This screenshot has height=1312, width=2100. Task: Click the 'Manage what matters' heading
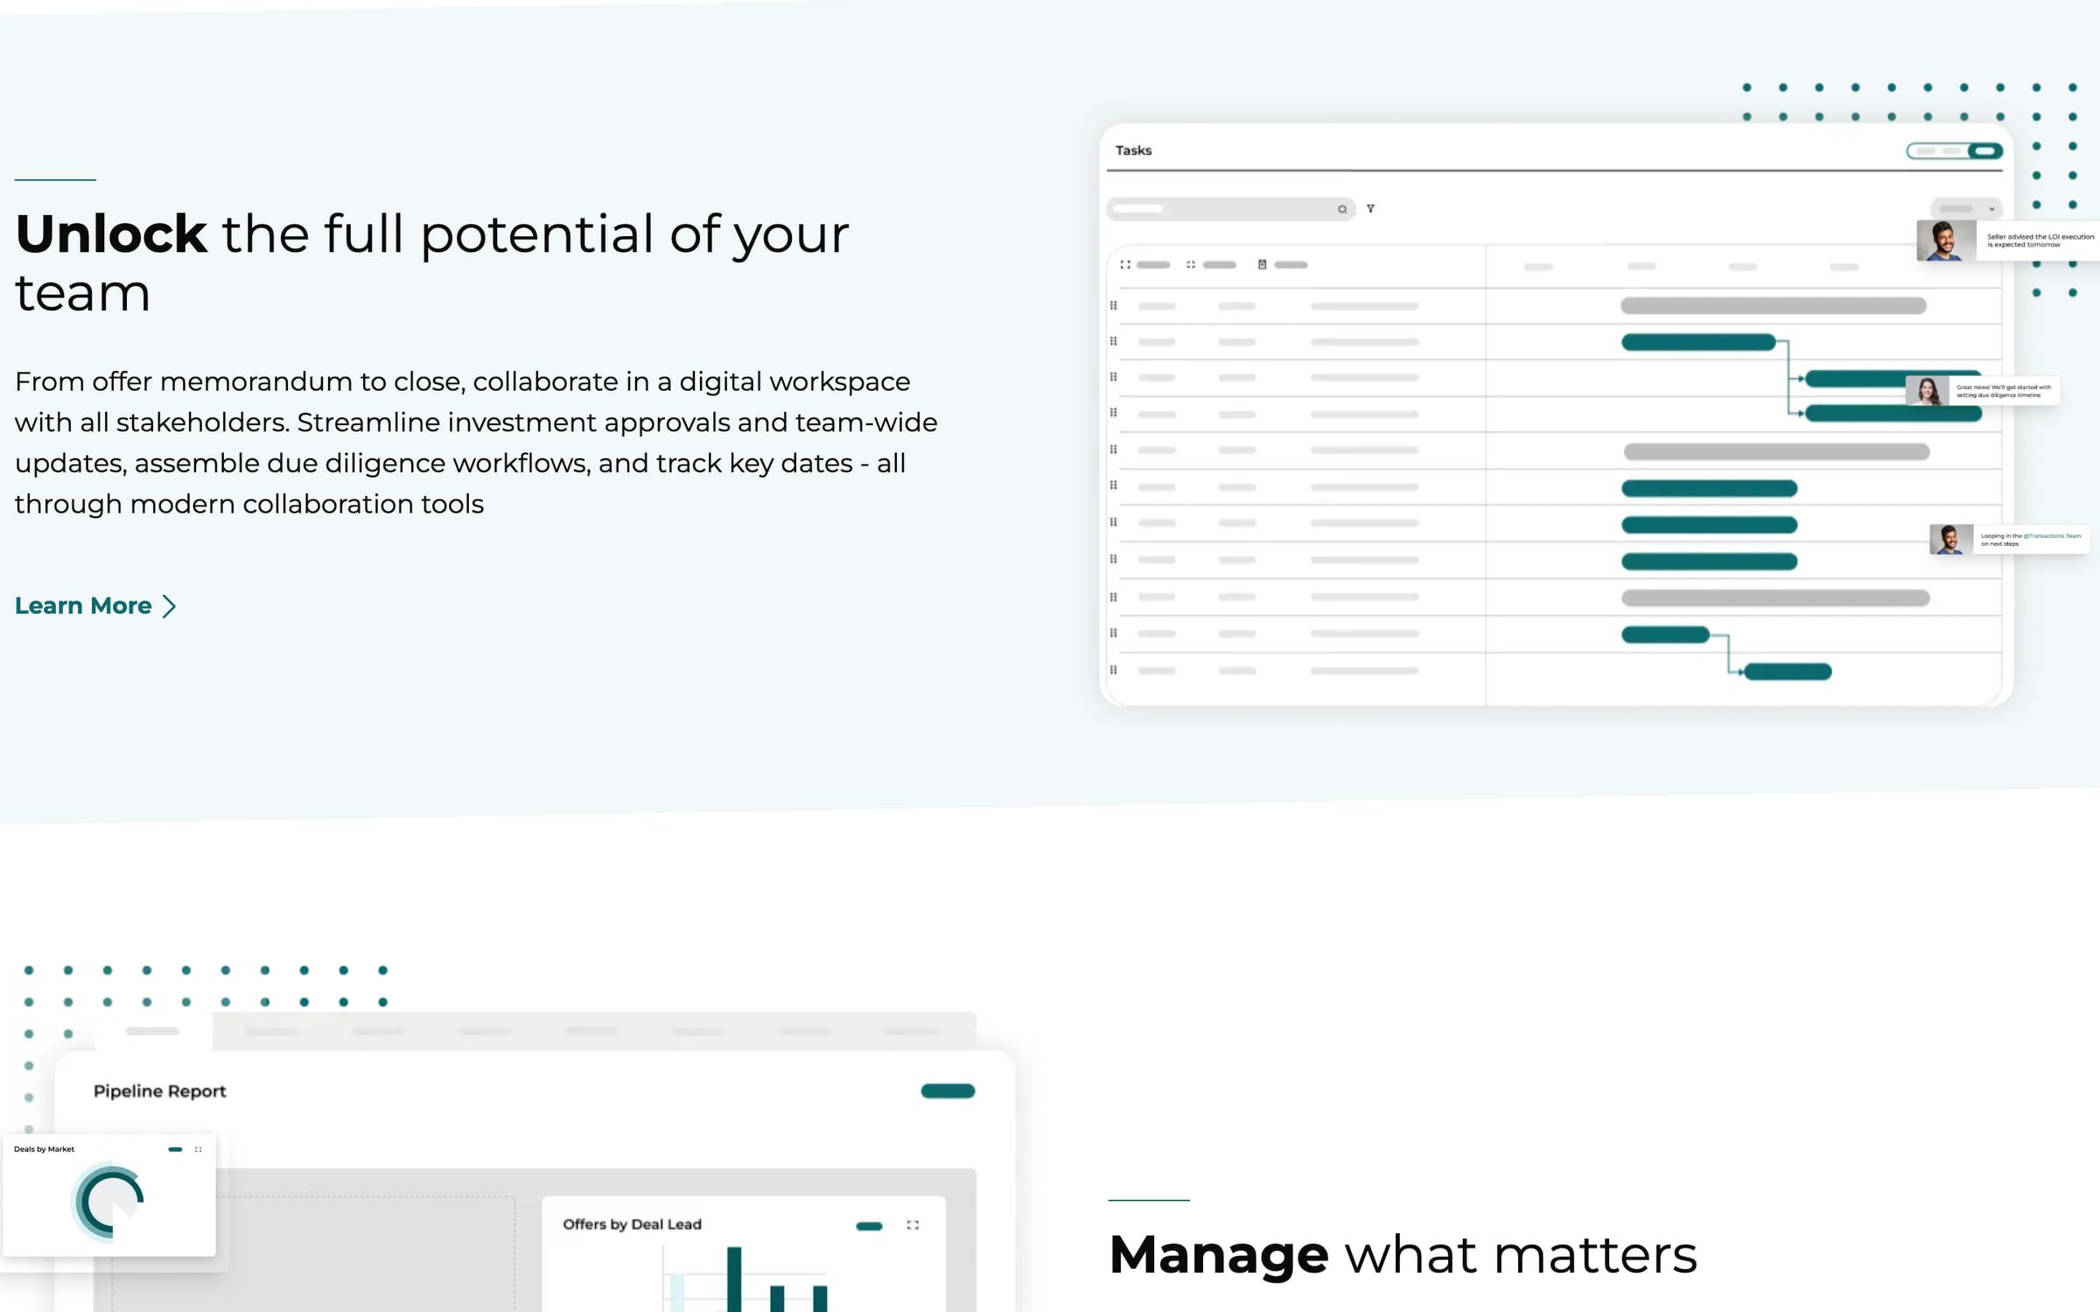tap(1403, 1254)
